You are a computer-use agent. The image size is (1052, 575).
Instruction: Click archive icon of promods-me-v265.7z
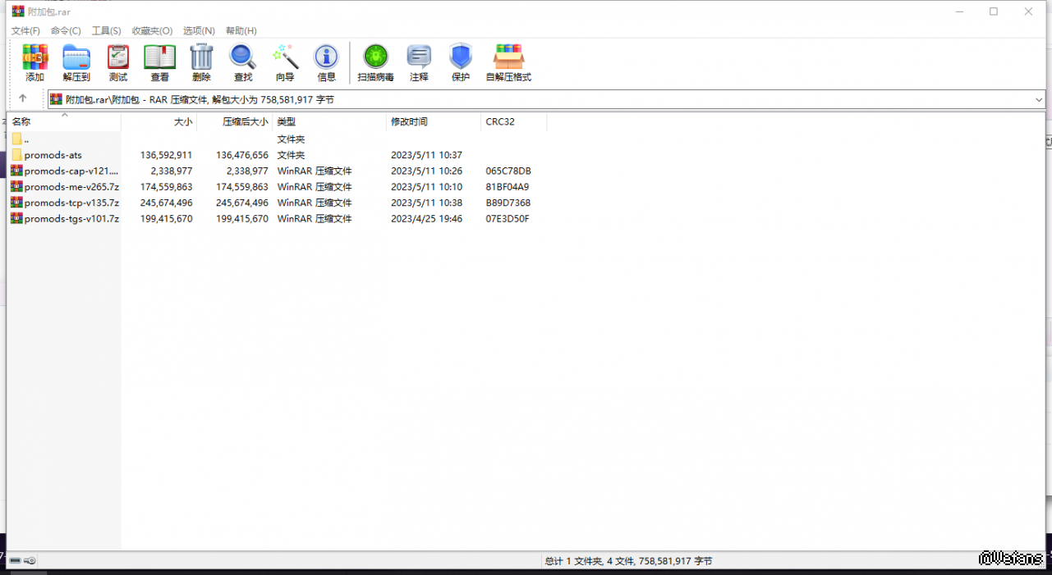(16, 186)
